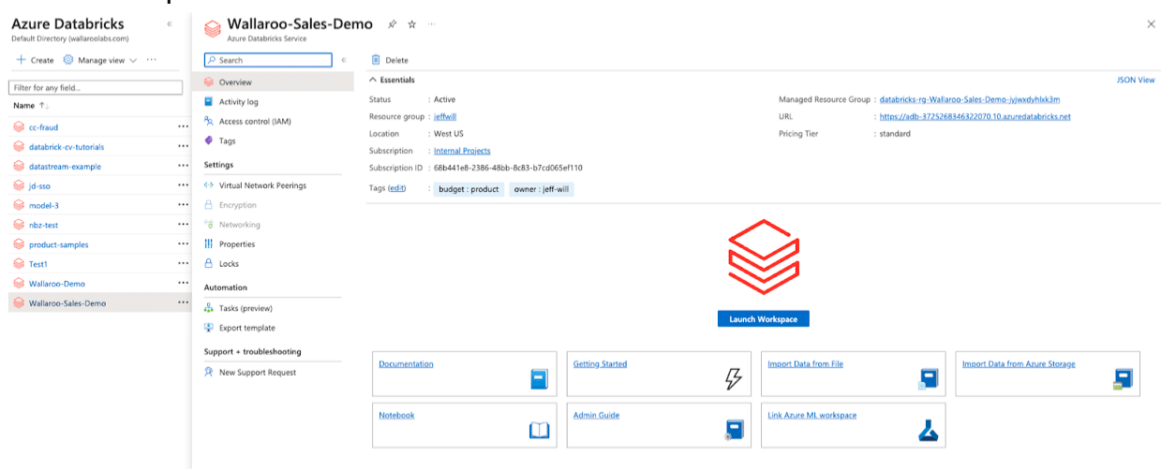The height and width of the screenshot is (471, 1176).
Task: Click the Filter for any field box
Action: click(96, 87)
